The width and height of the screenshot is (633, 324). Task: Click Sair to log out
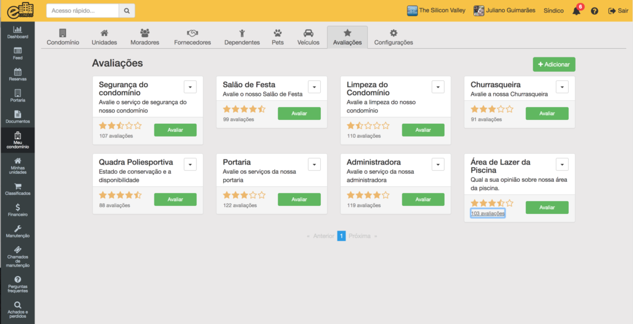point(618,11)
